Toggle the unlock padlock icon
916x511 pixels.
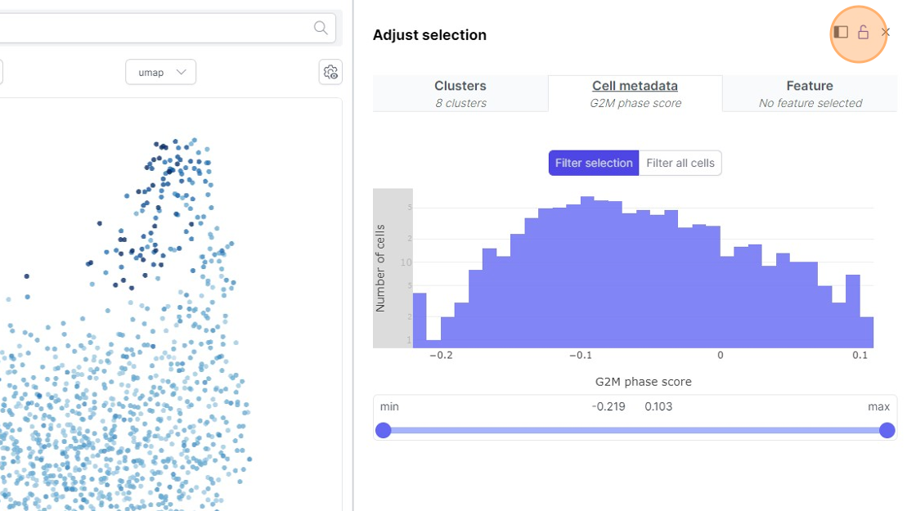click(x=863, y=32)
